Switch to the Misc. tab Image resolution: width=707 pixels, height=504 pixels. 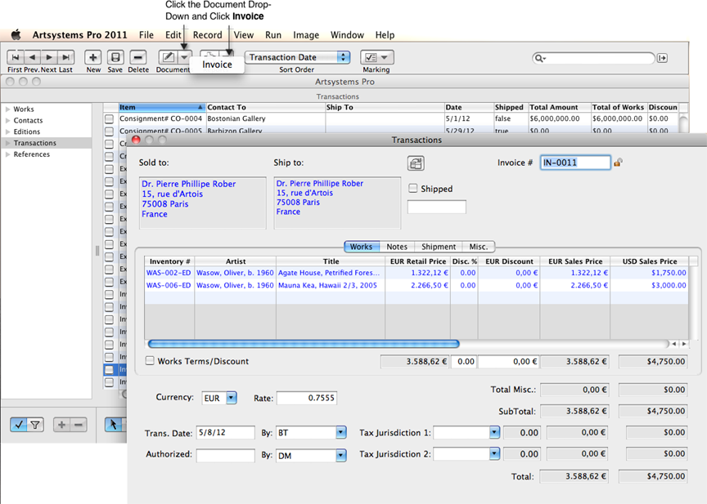click(479, 247)
